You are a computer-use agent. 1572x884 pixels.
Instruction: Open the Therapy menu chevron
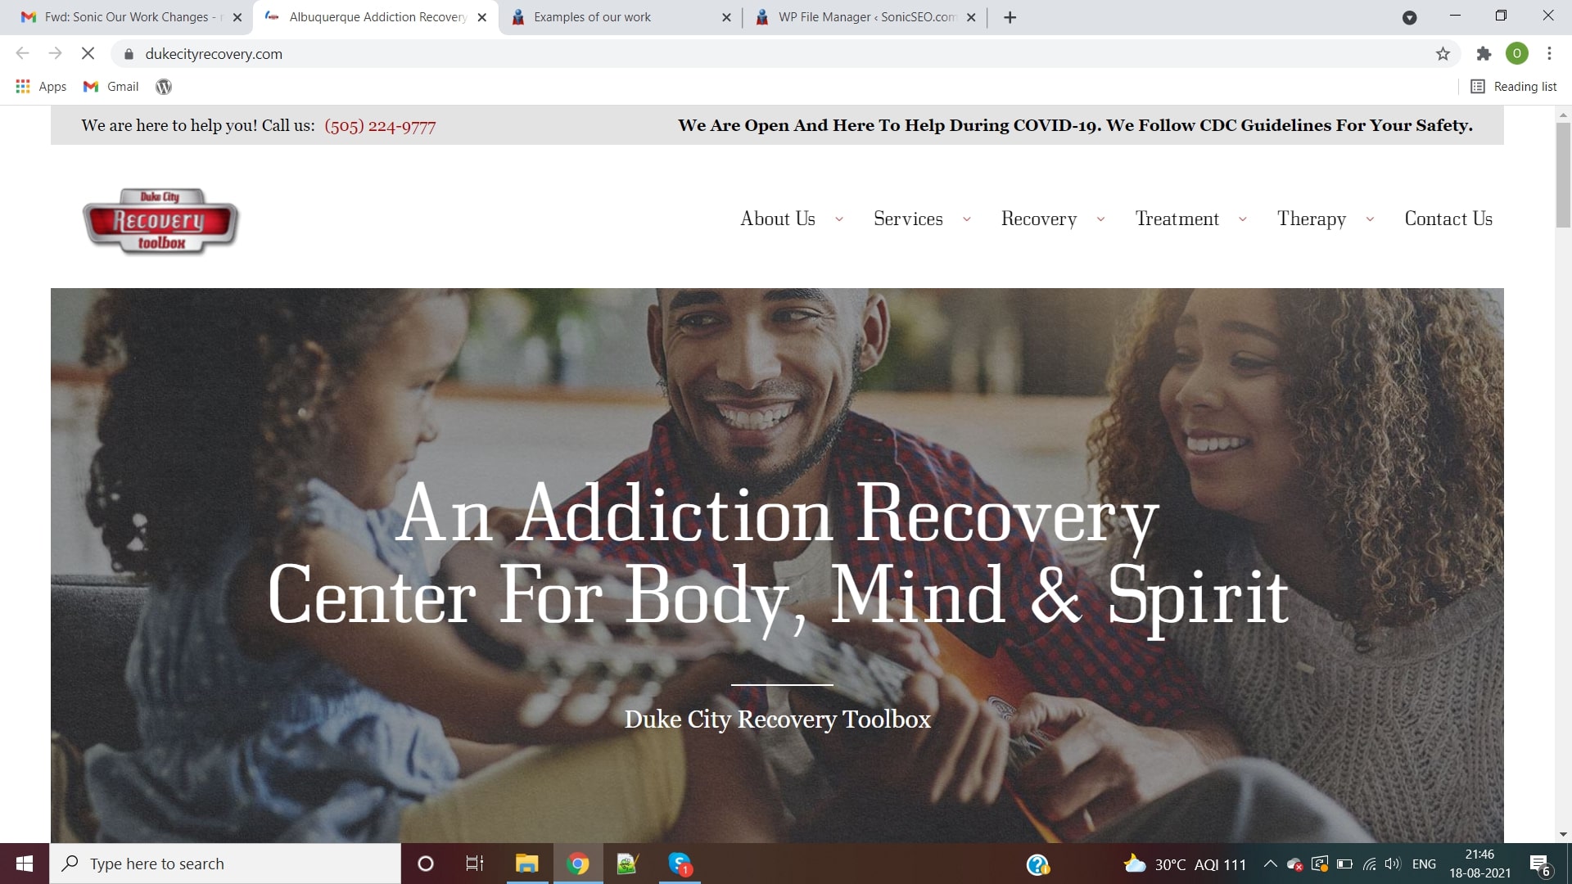click(x=1370, y=219)
